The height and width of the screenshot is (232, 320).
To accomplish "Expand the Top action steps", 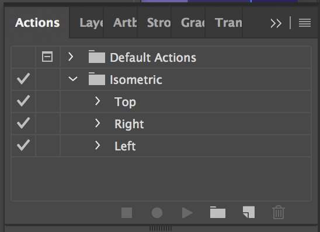I will (x=98, y=101).
